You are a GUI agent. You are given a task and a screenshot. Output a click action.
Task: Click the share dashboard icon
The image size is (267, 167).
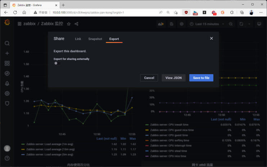(x=76, y=24)
